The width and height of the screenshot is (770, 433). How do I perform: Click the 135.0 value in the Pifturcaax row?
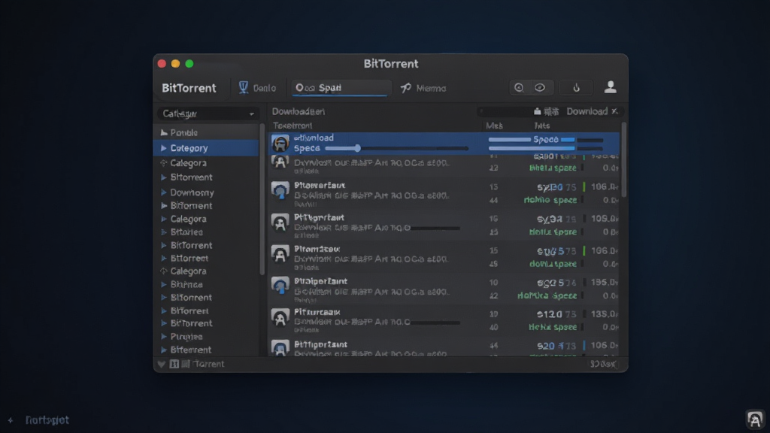coord(604,313)
